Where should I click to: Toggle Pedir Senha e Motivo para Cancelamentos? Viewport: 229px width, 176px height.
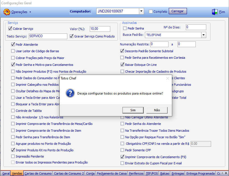[13, 64]
